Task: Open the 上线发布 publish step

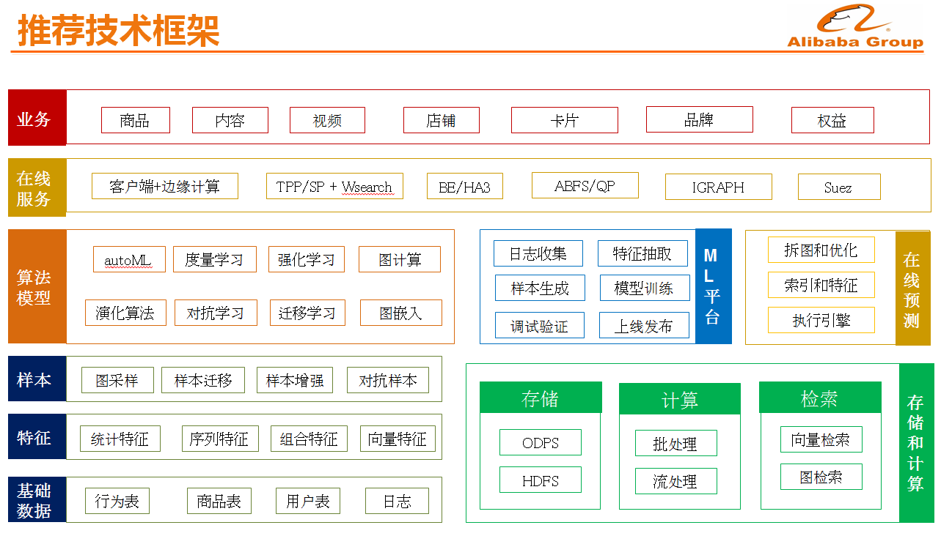Action: (x=645, y=325)
